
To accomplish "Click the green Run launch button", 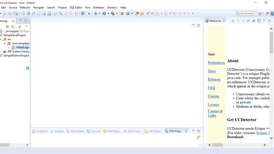I will pyautogui.click(x=104, y=13).
